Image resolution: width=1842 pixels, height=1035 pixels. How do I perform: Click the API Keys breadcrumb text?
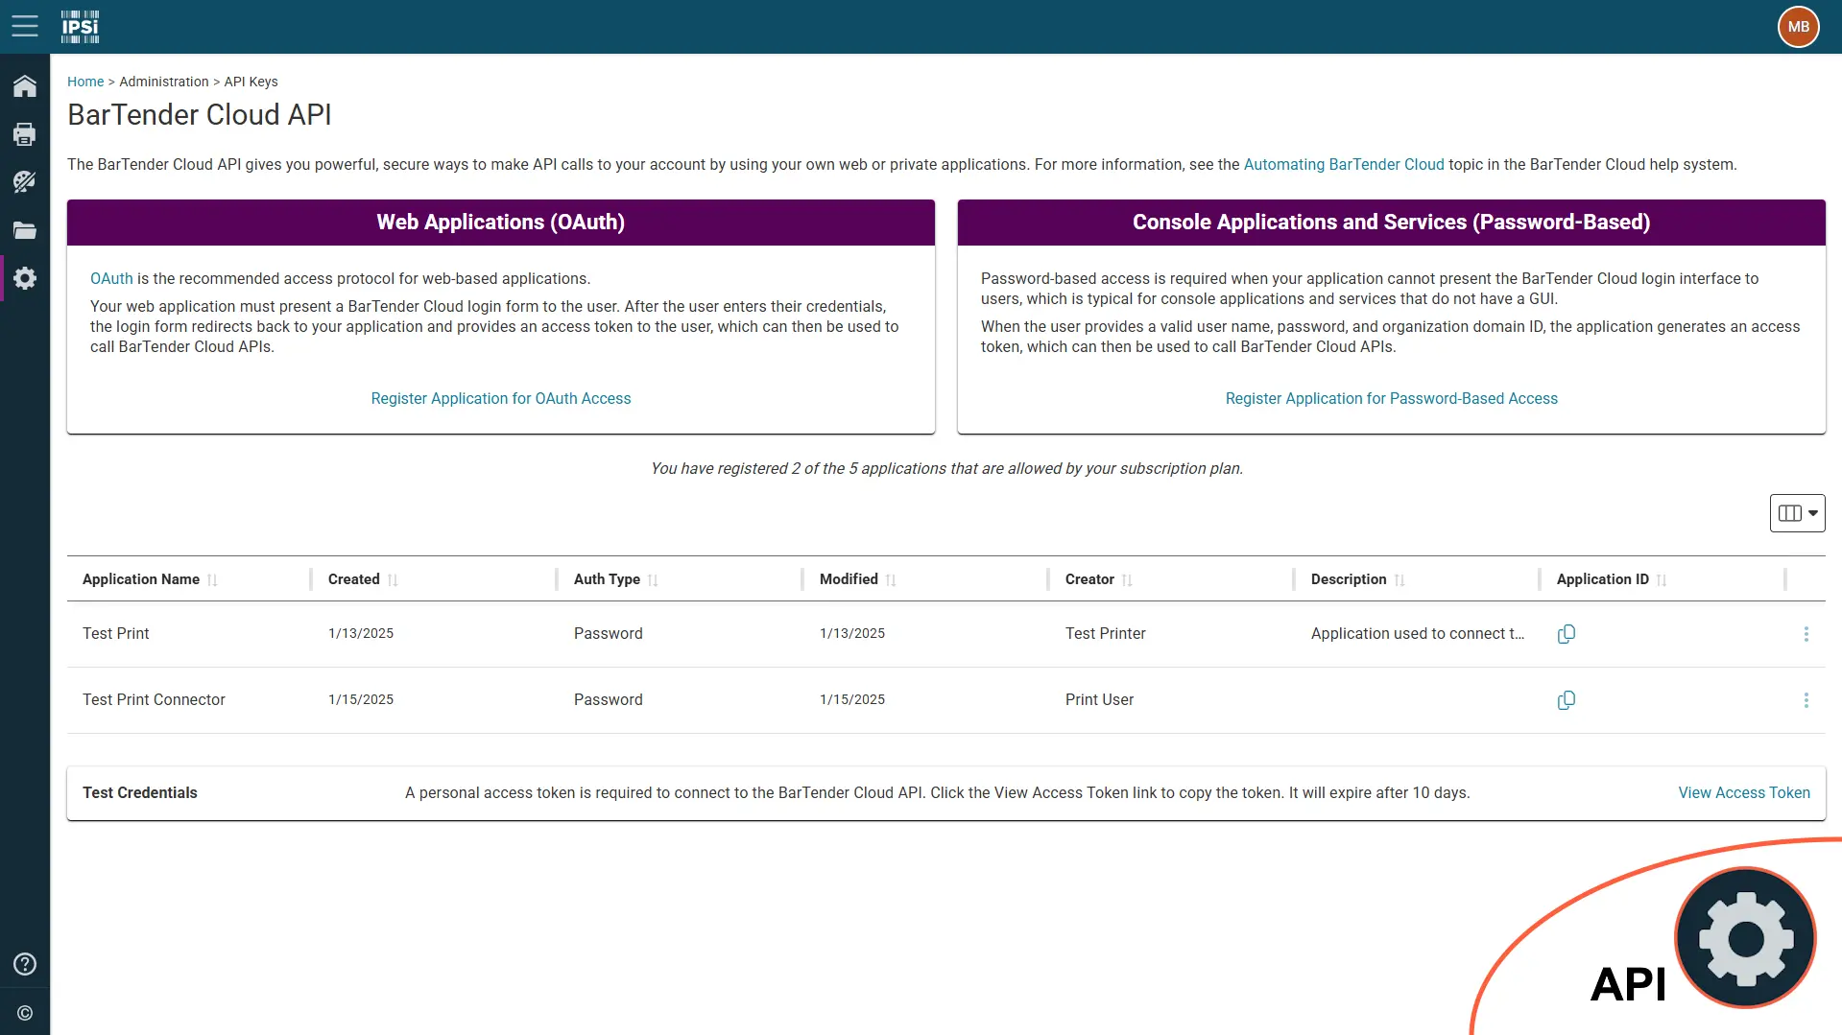[251, 82]
